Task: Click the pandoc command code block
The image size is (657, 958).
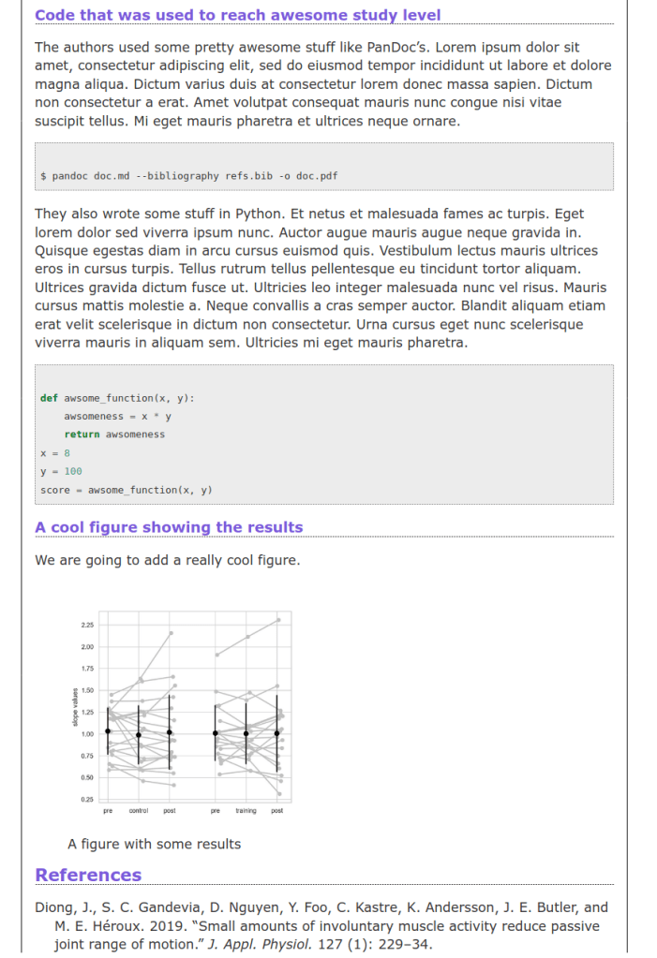Action: click(189, 175)
